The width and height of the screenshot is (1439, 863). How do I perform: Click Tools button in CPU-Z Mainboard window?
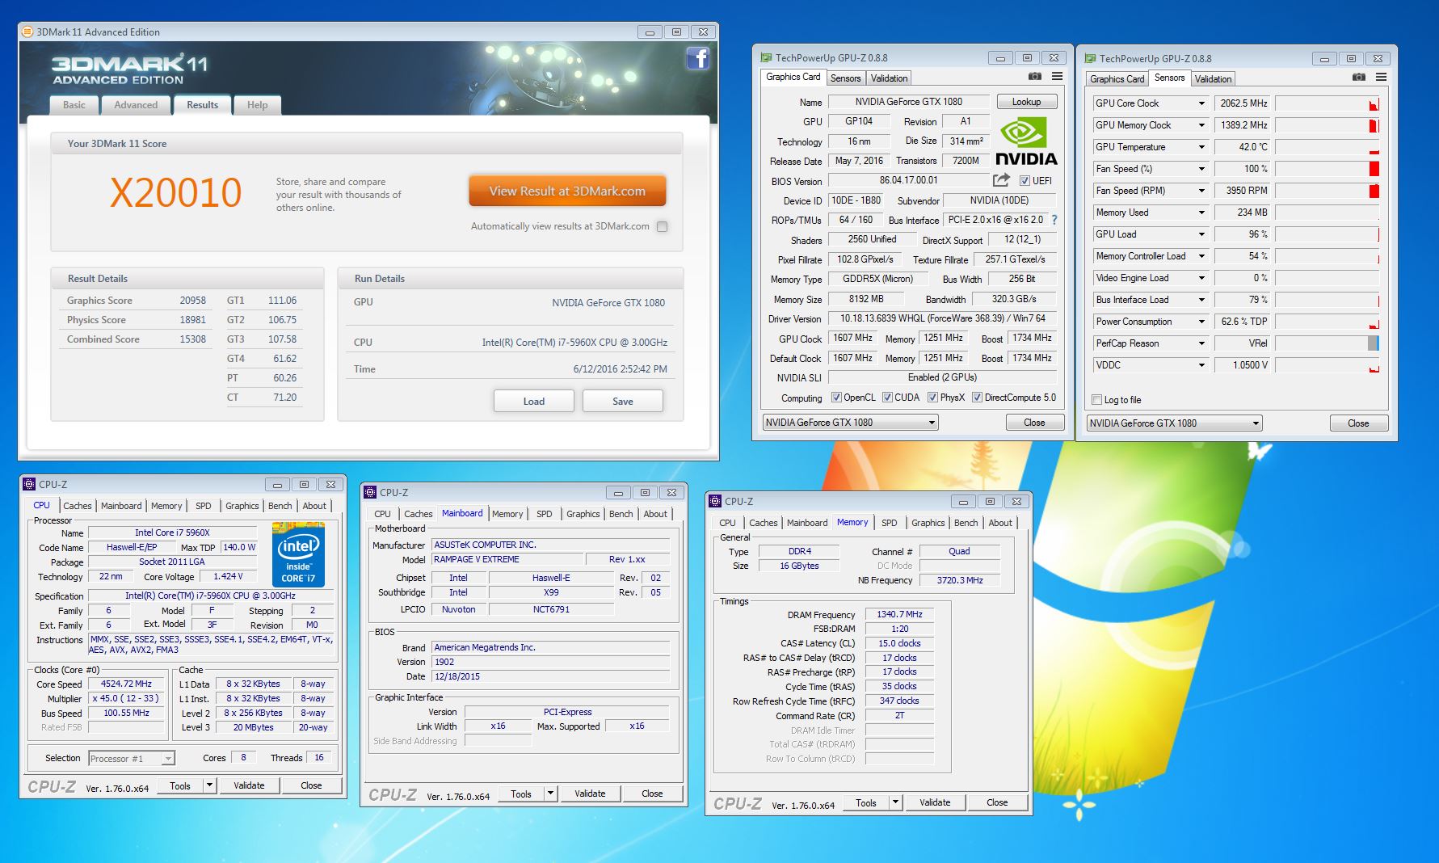click(521, 794)
